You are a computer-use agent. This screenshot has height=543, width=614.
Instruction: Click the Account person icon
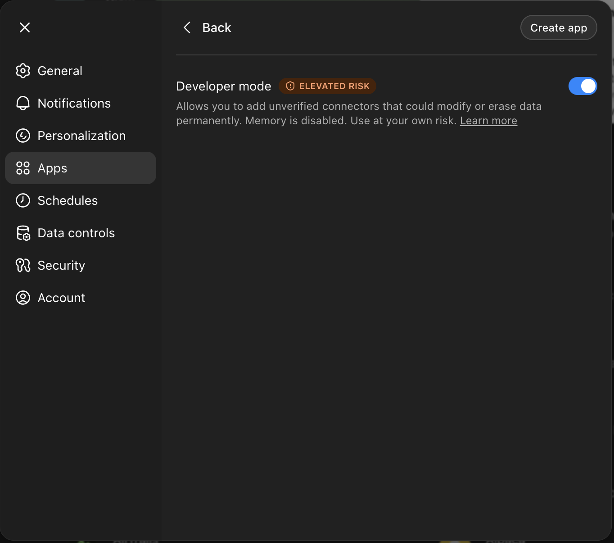pyautogui.click(x=23, y=298)
